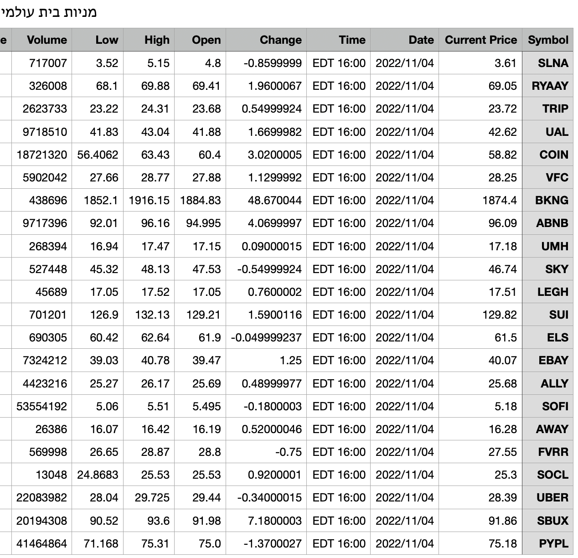Click the COIN symbol cell

pos(547,155)
